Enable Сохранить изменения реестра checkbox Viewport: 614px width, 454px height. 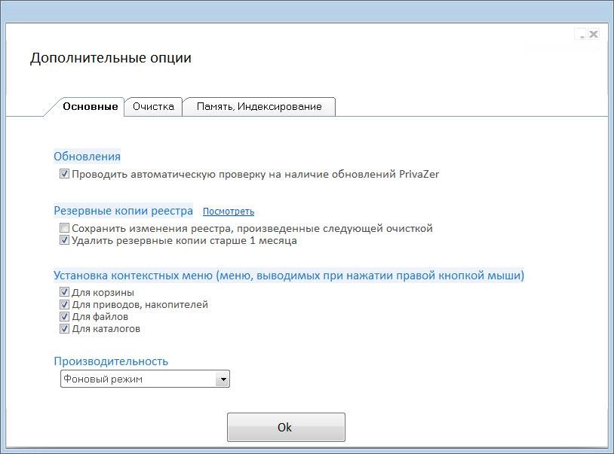point(65,228)
